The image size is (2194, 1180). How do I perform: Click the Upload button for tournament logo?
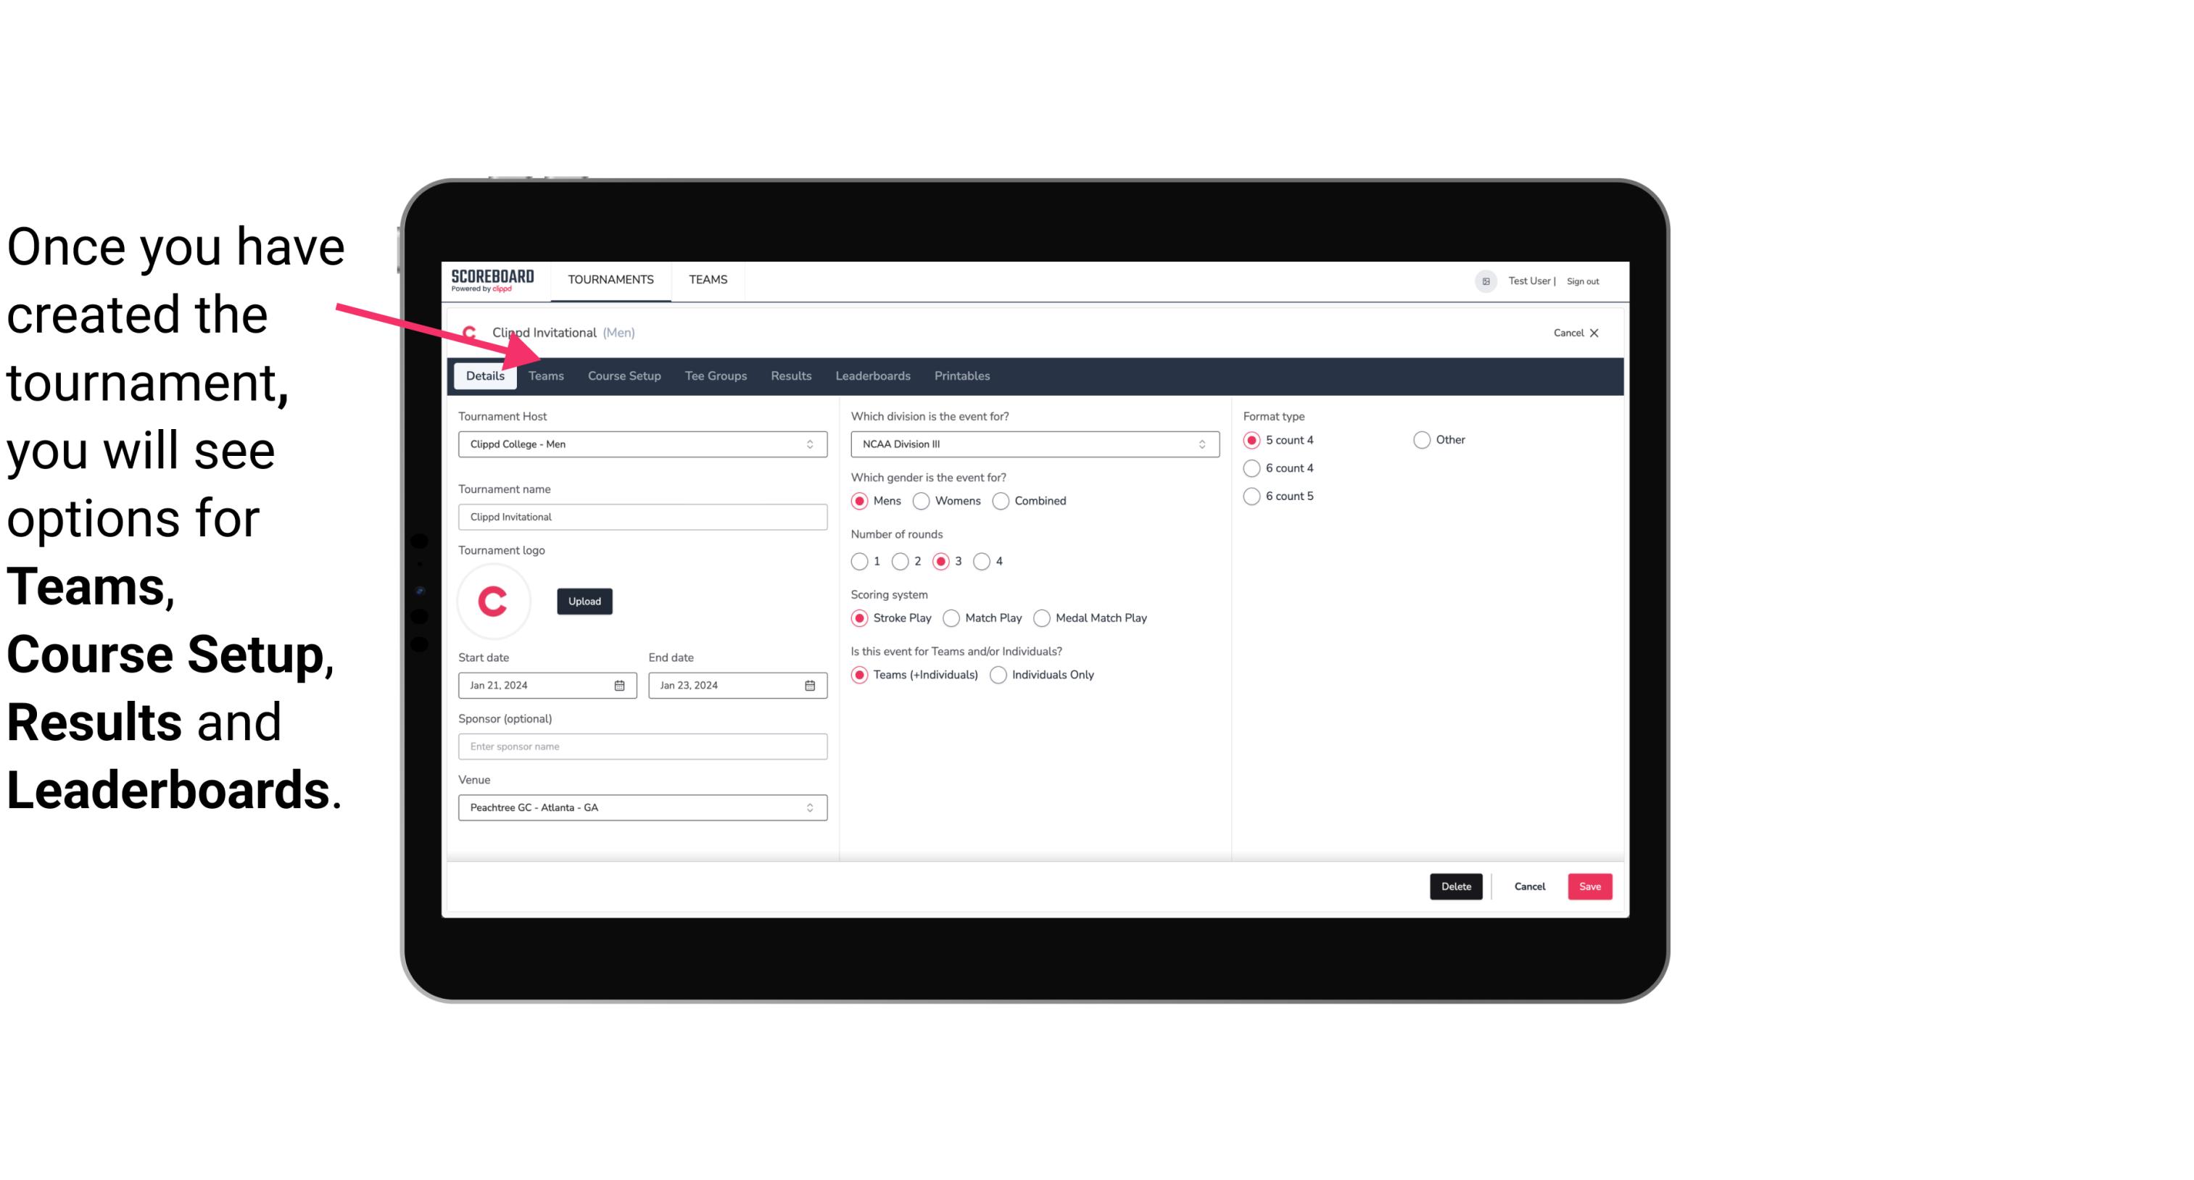(584, 602)
